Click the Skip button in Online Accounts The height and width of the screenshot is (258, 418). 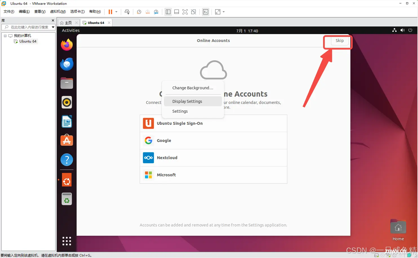[x=339, y=41]
